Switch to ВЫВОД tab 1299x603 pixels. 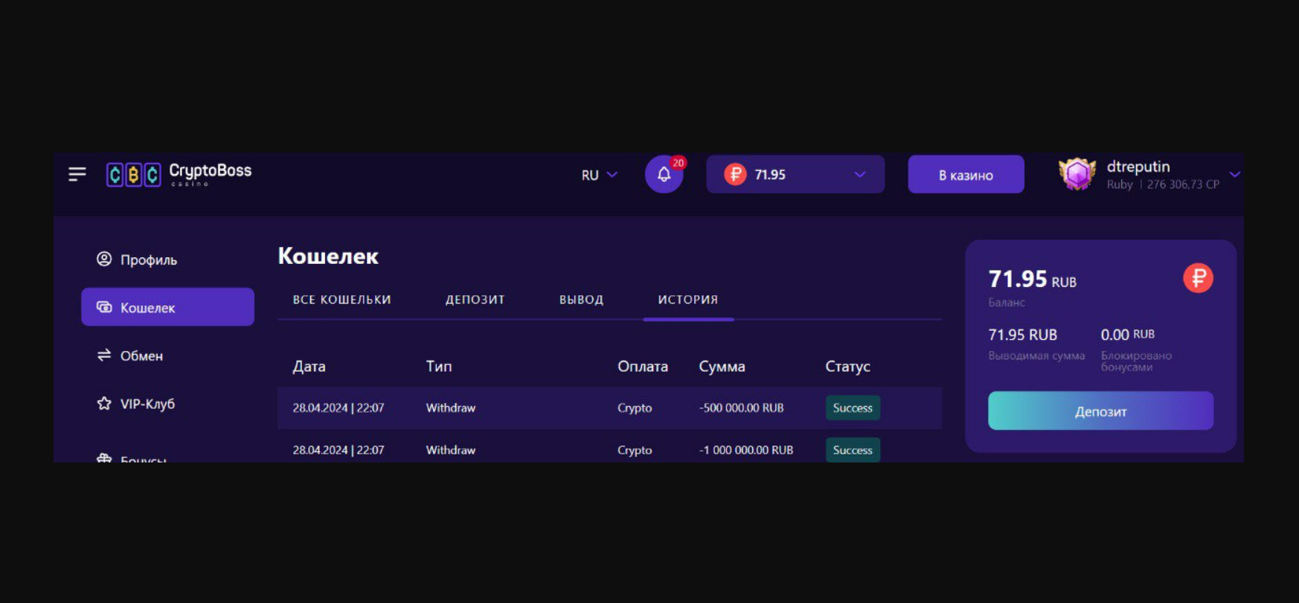pyautogui.click(x=581, y=300)
